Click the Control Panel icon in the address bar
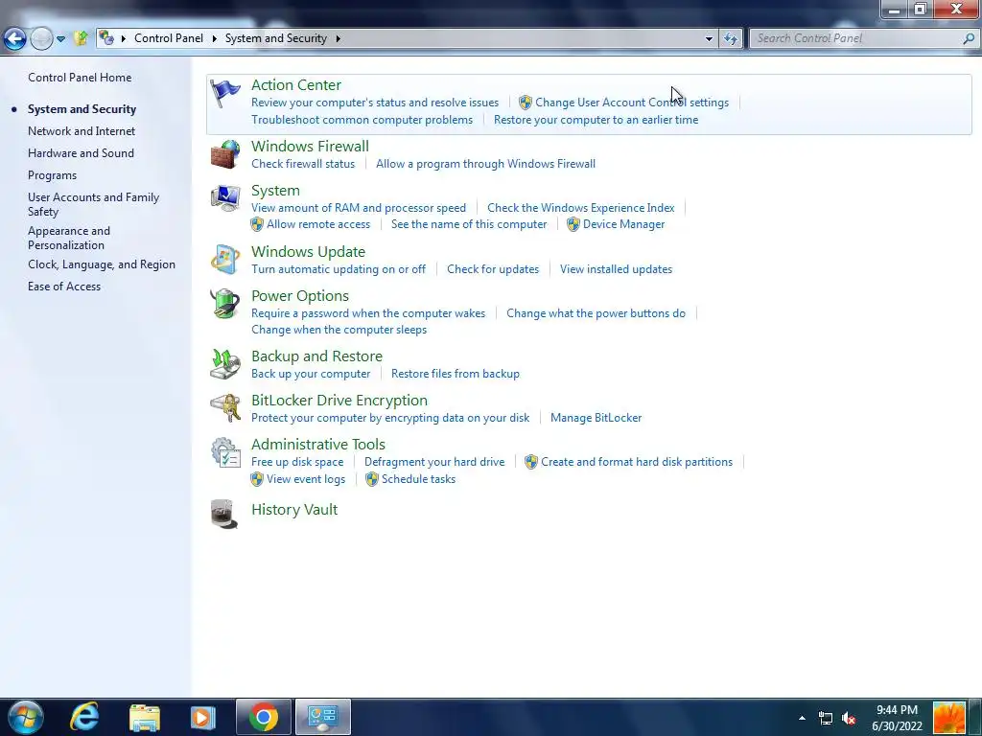The width and height of the screenshot is (982, 736). tap(106, 38)
